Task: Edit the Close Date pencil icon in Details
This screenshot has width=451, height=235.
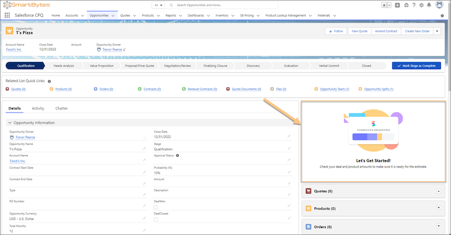Action: click(x=289, y=136)
